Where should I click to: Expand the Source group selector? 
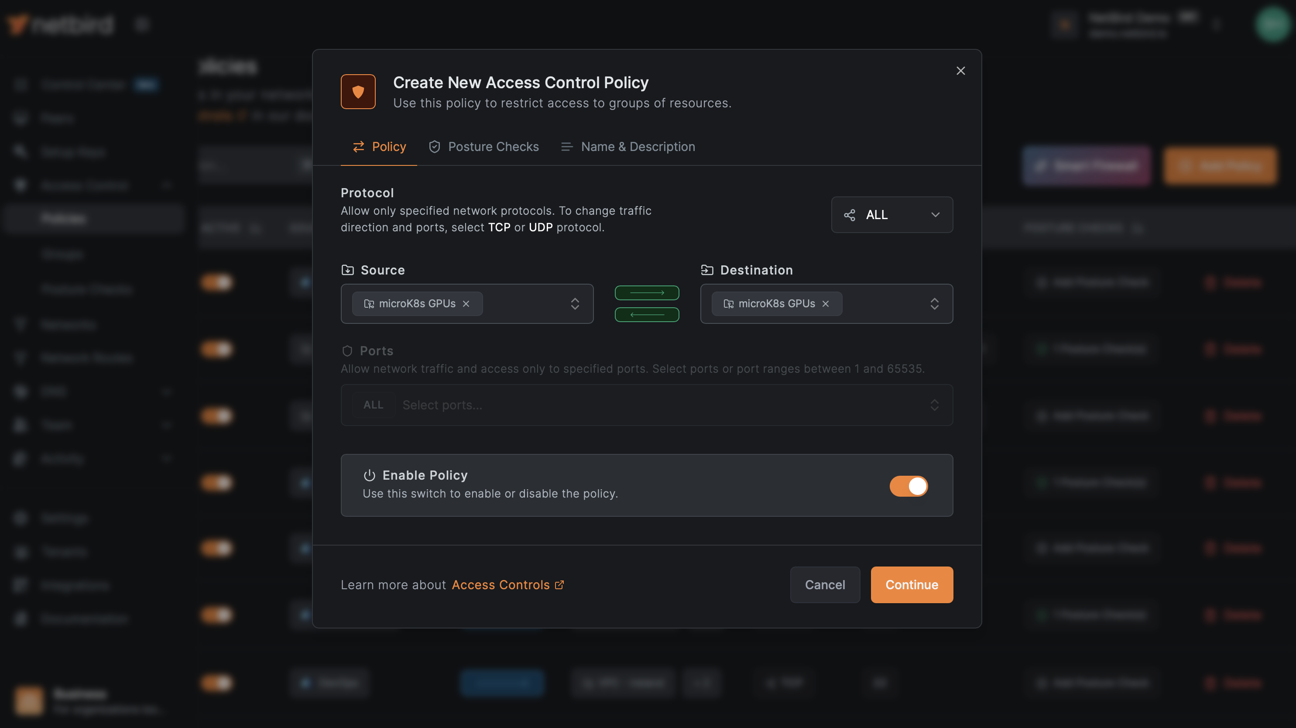tap(575, 304)
